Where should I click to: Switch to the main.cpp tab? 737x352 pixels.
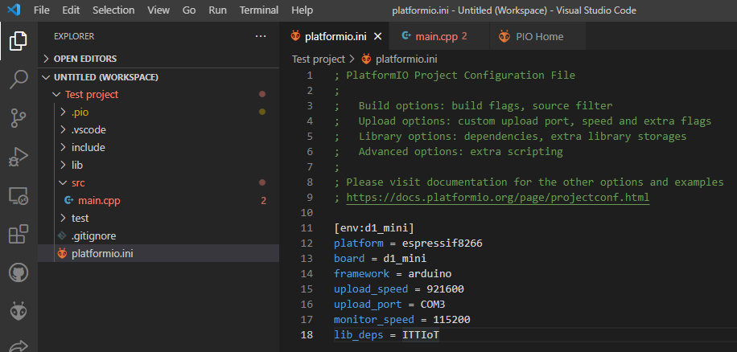tap(434, 36)
